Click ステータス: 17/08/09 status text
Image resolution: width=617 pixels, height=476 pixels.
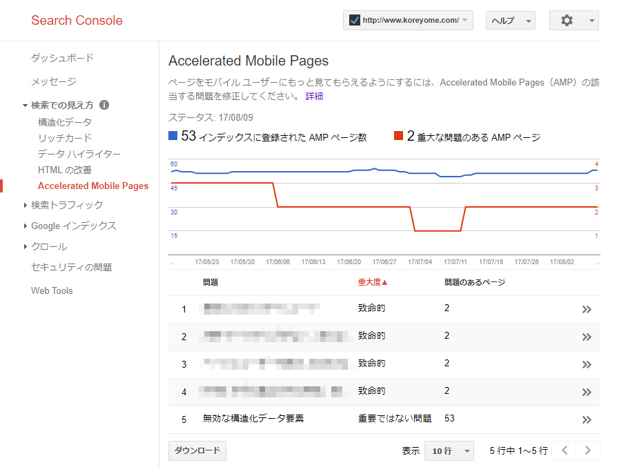tap(210, 117)
